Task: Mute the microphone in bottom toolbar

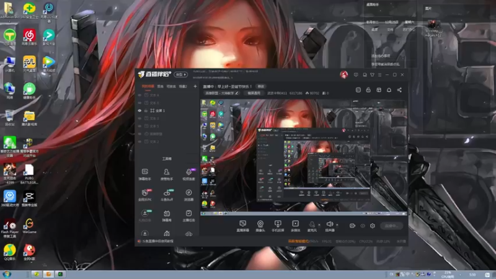Action: (312, 226)
